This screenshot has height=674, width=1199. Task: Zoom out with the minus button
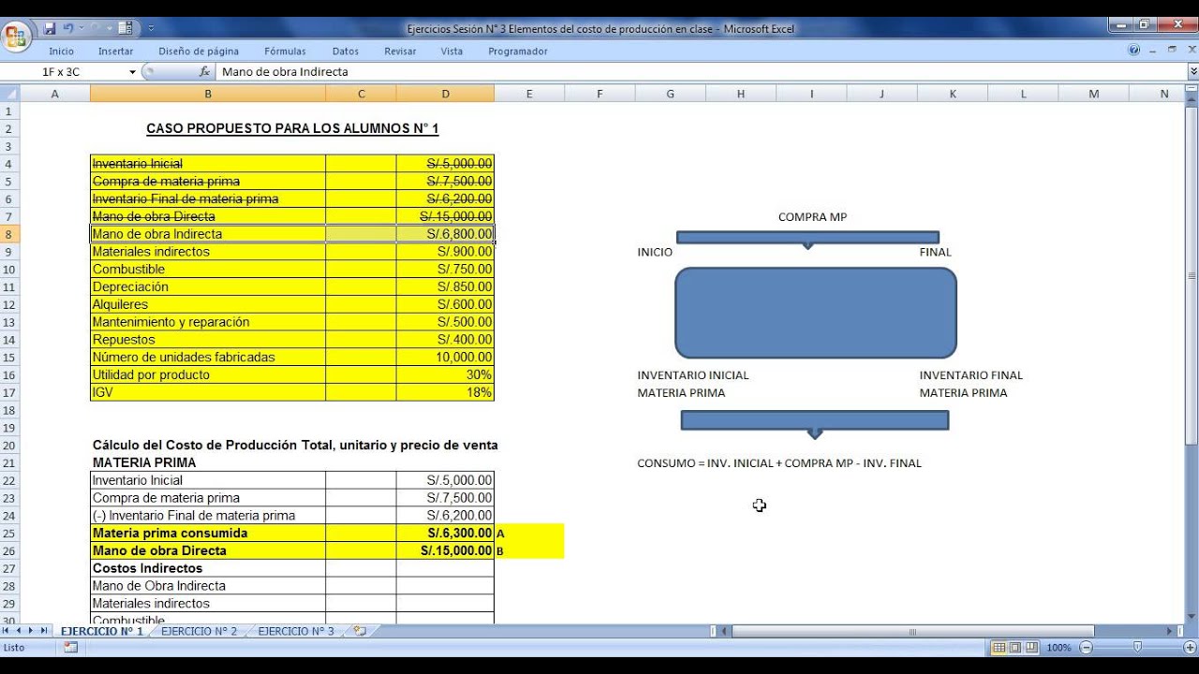pos(1086,647)
